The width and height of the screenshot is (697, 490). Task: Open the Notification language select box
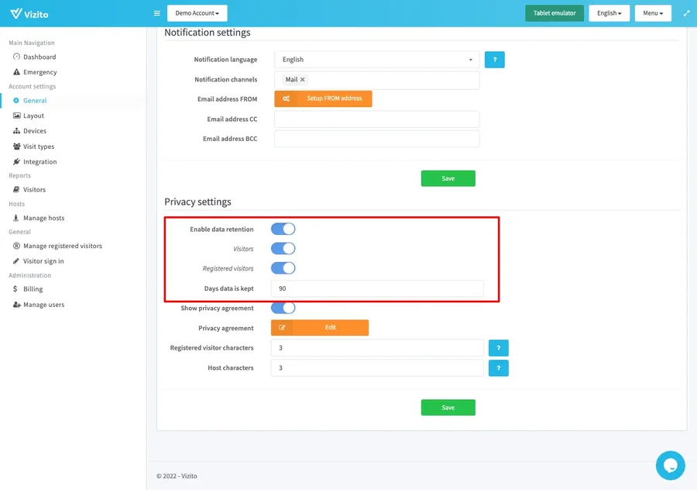coord(376,60)
